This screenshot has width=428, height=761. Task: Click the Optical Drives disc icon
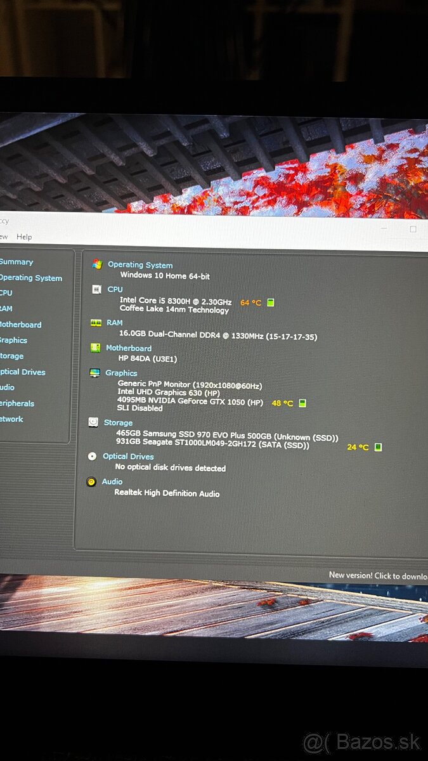93,456
